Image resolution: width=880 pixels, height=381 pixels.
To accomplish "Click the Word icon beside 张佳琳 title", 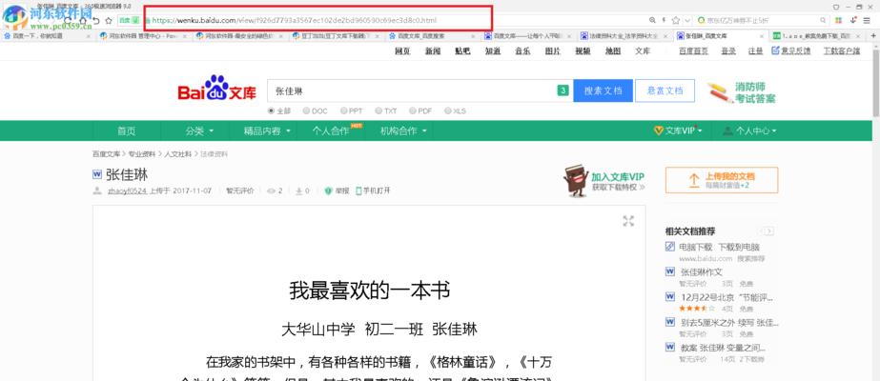I will 97,175.
